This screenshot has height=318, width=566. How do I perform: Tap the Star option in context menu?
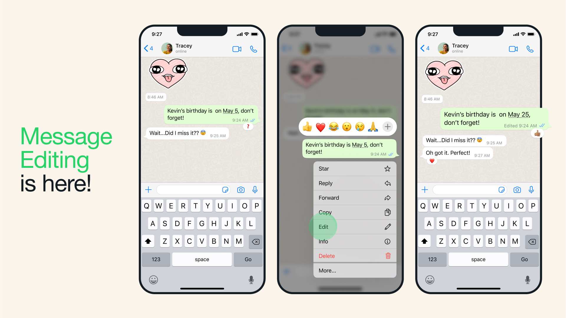point(354,168)
